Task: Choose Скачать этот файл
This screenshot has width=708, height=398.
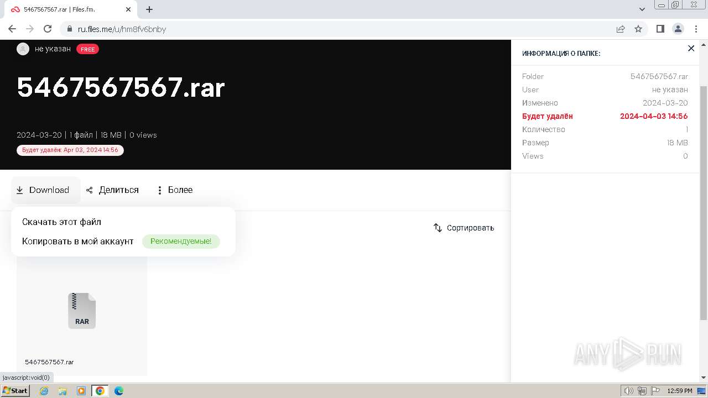Action: click(61, 222)
